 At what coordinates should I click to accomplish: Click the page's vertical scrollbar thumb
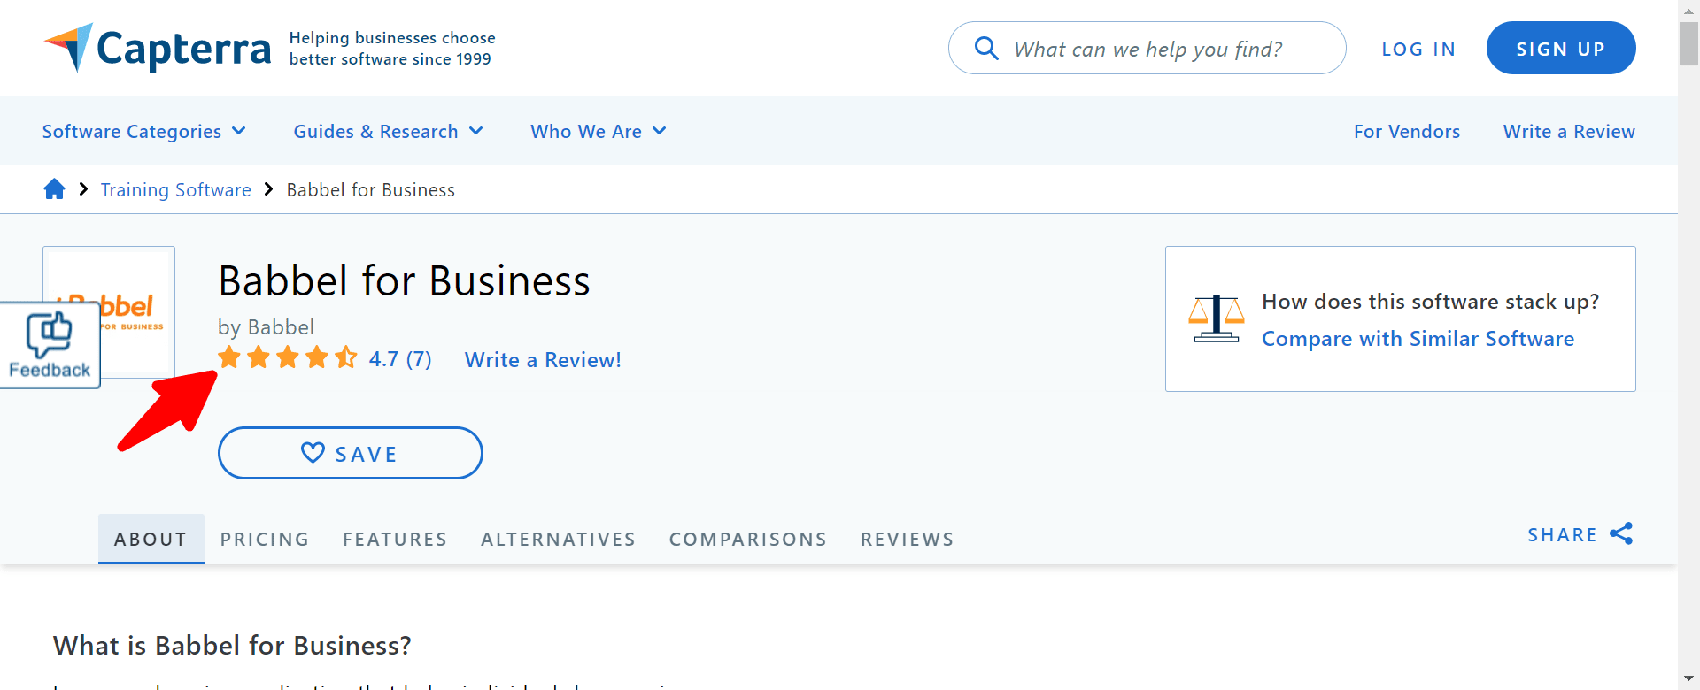(1688, 44)
